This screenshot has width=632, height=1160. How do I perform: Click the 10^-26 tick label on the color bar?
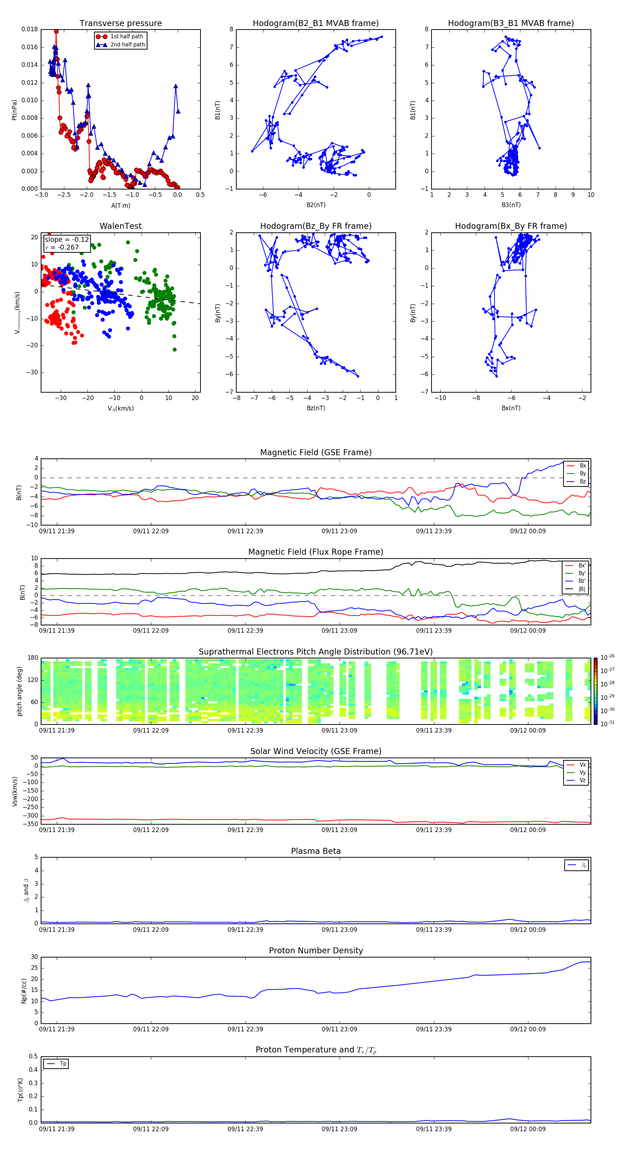(607, 657)
